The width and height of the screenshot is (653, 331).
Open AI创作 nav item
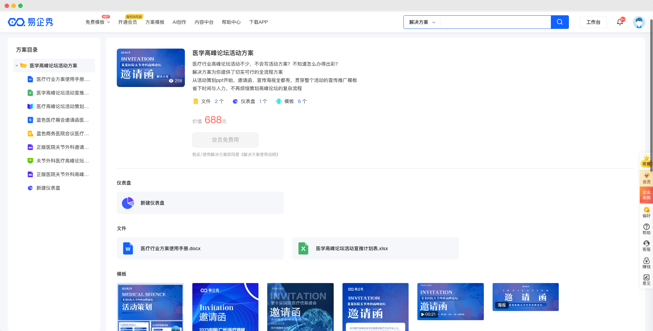(179, 22)
